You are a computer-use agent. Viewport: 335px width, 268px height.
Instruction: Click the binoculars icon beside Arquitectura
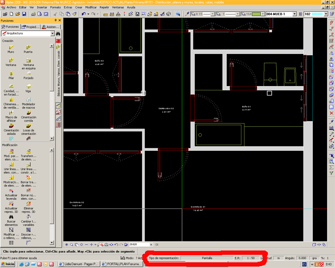click(58, 34)
